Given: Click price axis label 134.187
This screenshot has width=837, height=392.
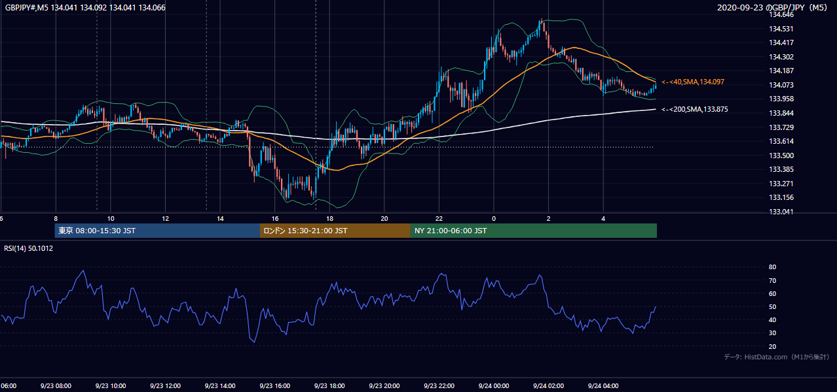Looking at the screenshot, I should (781, 71).
